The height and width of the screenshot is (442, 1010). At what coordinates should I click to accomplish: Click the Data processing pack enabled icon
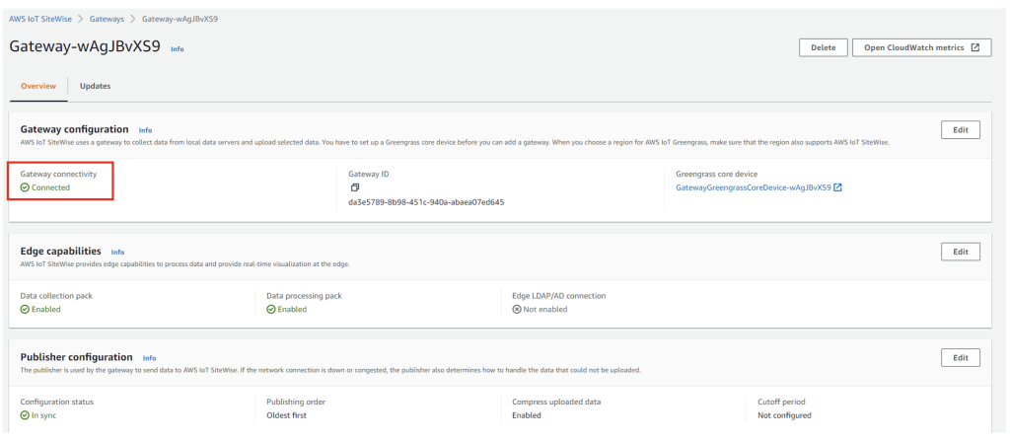pyautogui.click(x=271, y=309)
